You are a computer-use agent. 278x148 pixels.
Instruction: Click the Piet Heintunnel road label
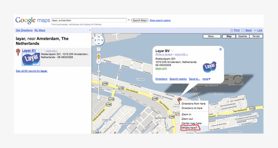(240, 111)
